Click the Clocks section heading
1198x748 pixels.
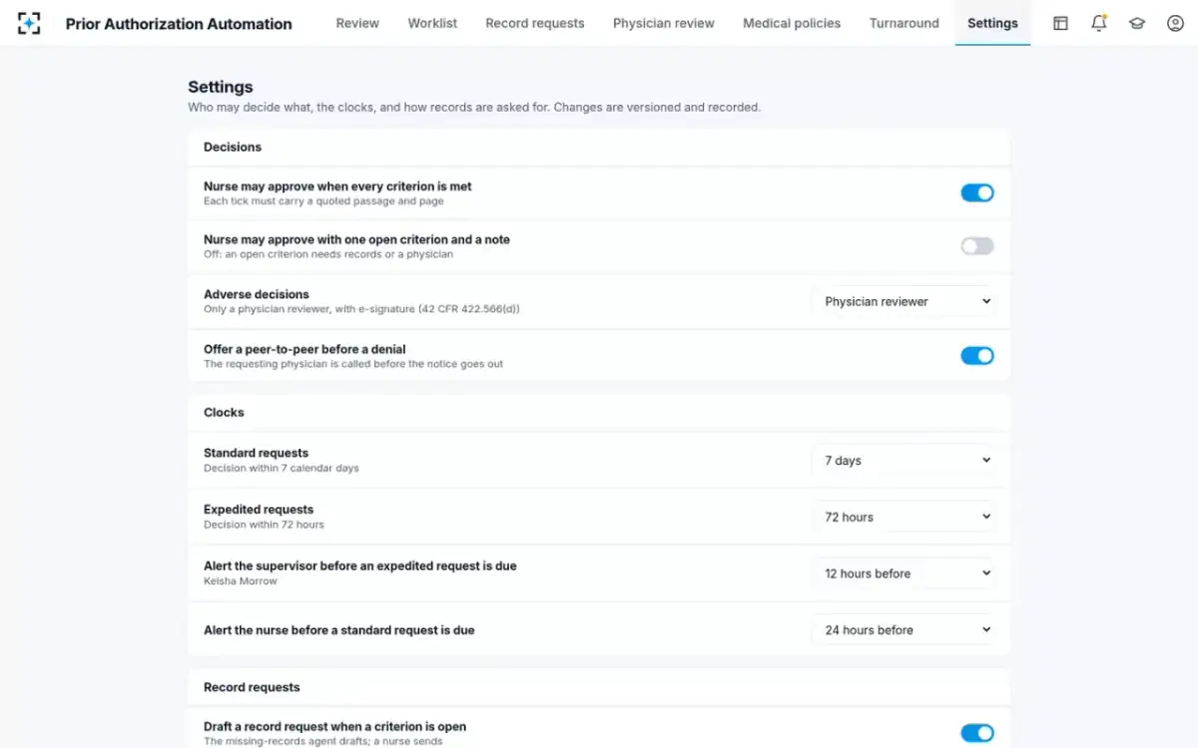point(224,412)
